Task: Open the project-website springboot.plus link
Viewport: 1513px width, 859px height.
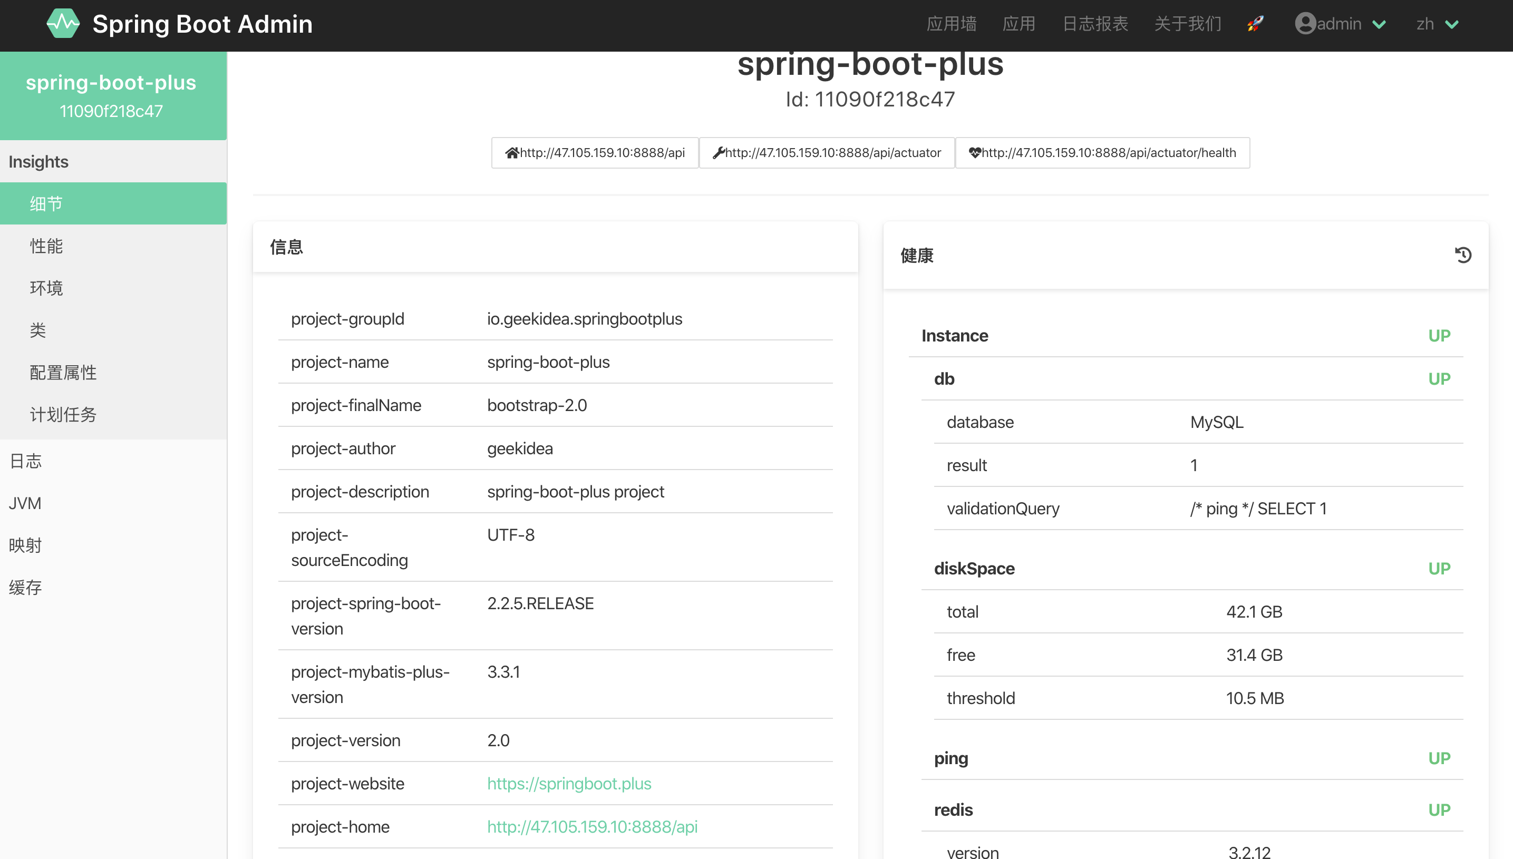Action: coord(569,783)
